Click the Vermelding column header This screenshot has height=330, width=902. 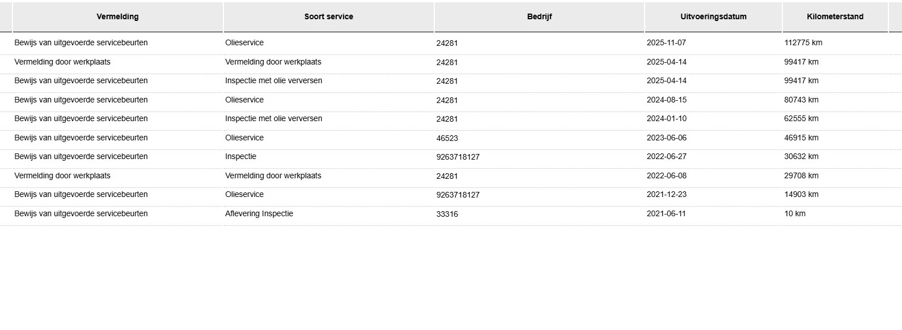point(117,17)
